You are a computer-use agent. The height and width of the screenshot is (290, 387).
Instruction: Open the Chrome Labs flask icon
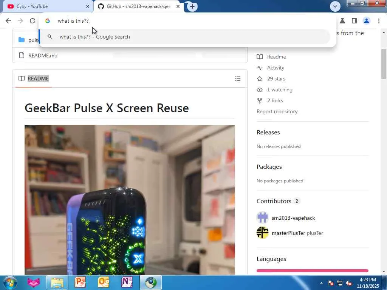pos(342,21)
